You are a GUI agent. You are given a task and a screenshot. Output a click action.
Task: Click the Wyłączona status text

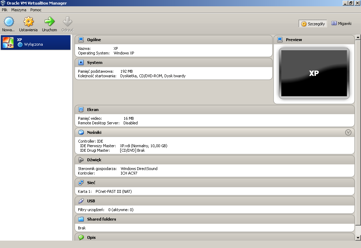pyautogui.click(x=33, y=44)
